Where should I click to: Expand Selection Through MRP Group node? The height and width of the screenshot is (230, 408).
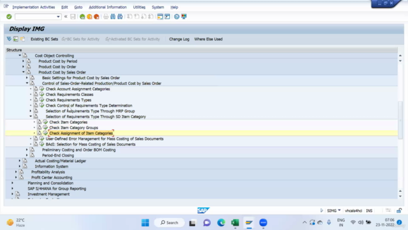[31, 111]
